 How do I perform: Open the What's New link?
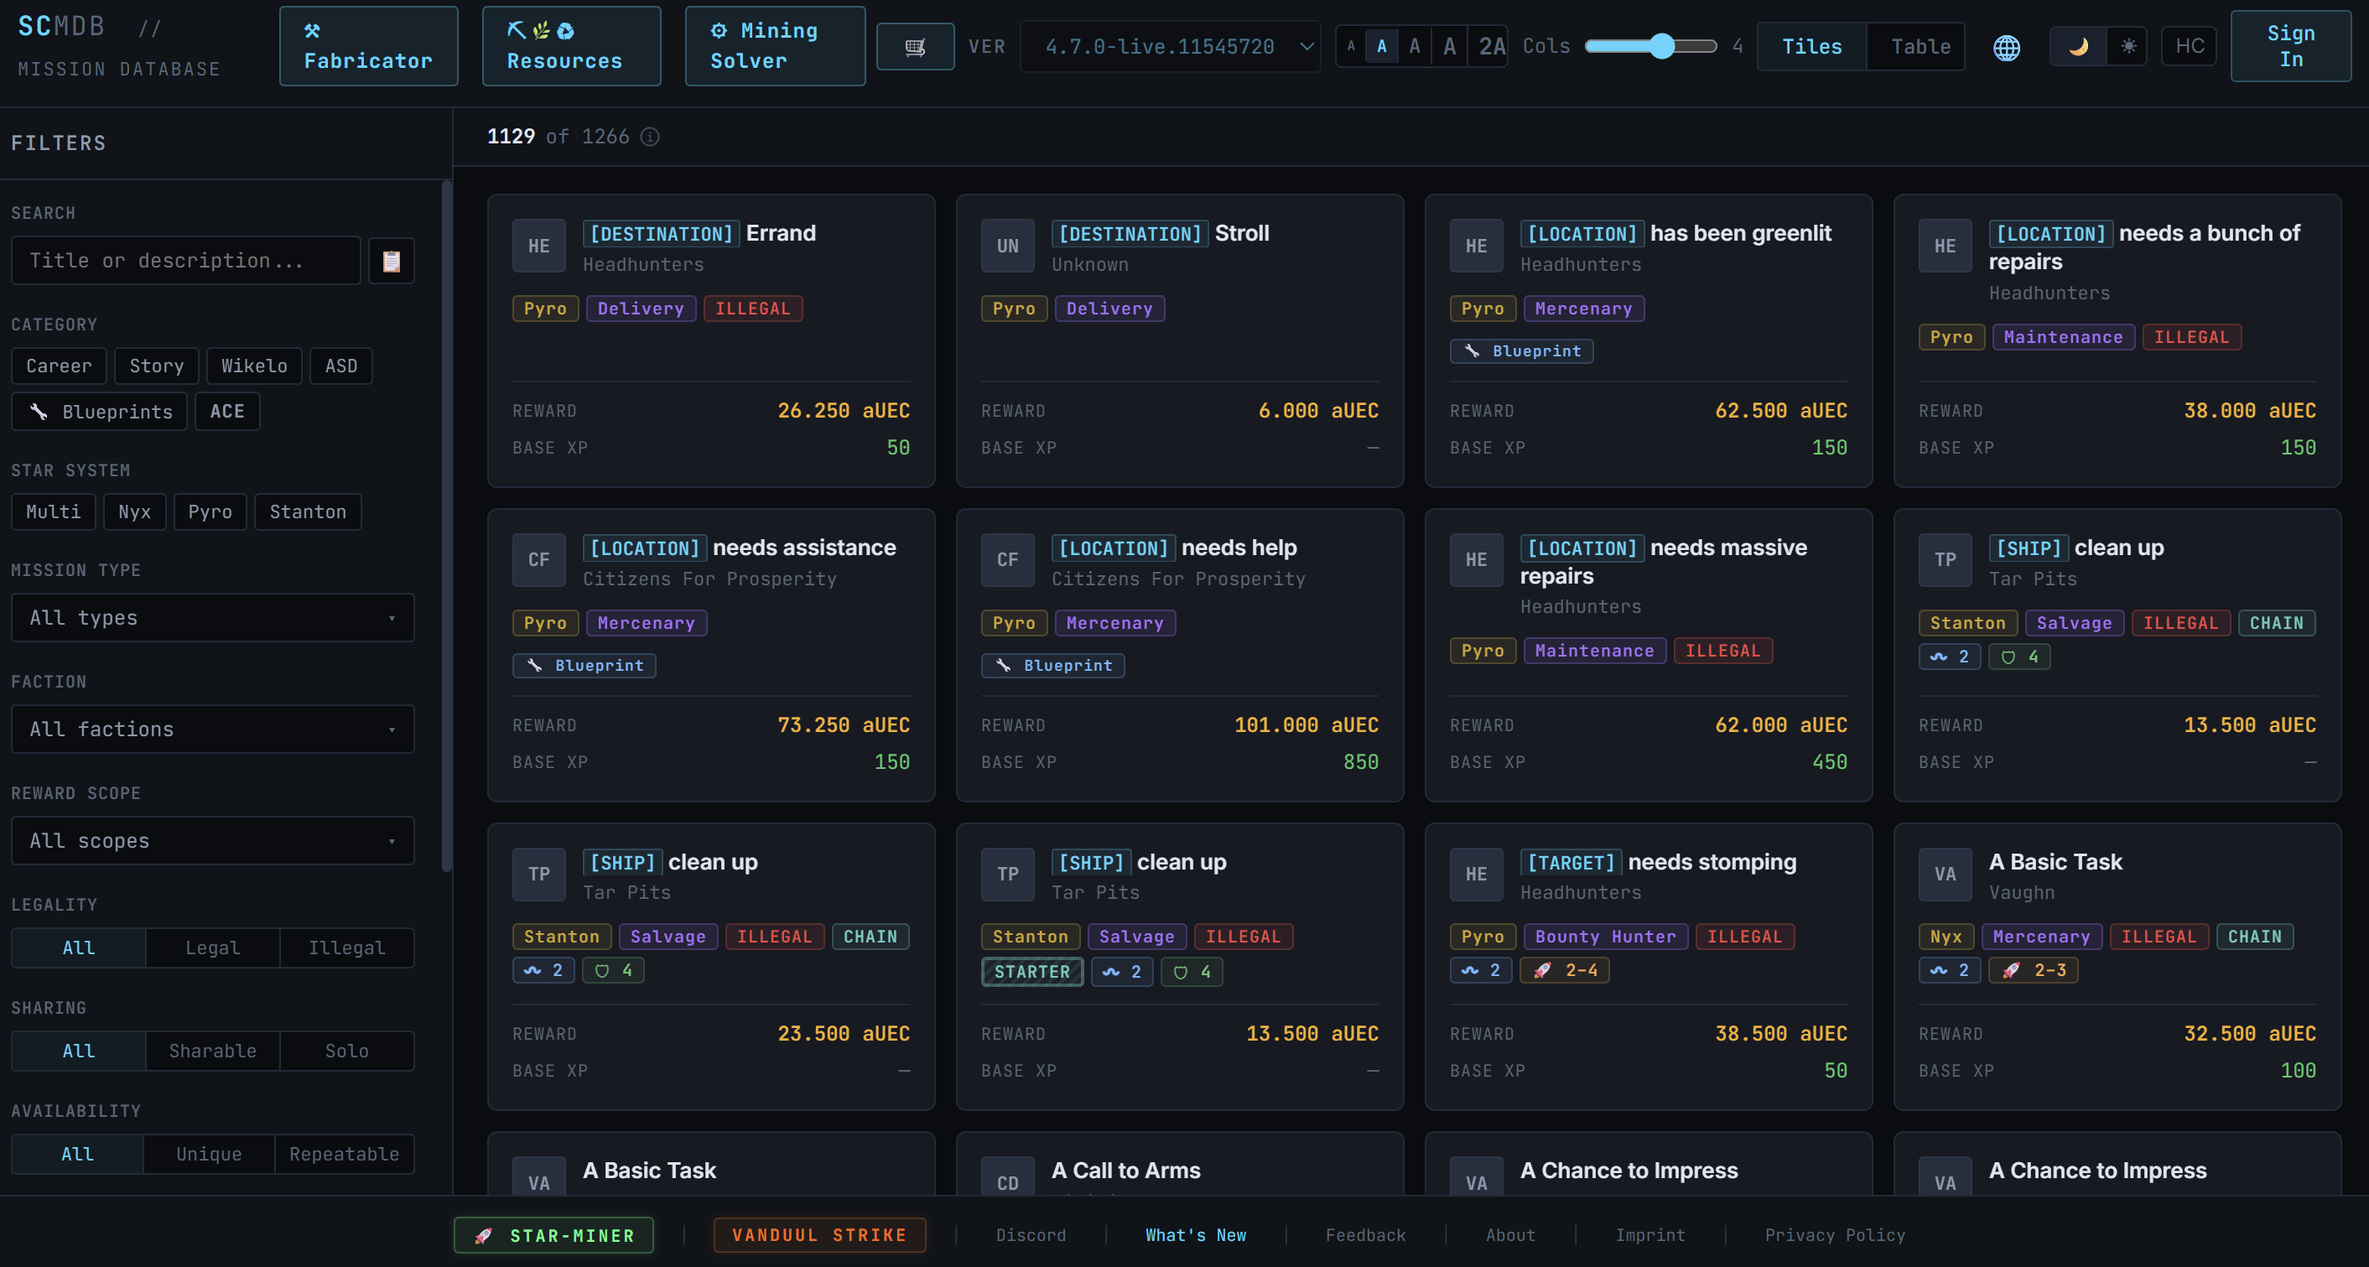(1195, 1235)
